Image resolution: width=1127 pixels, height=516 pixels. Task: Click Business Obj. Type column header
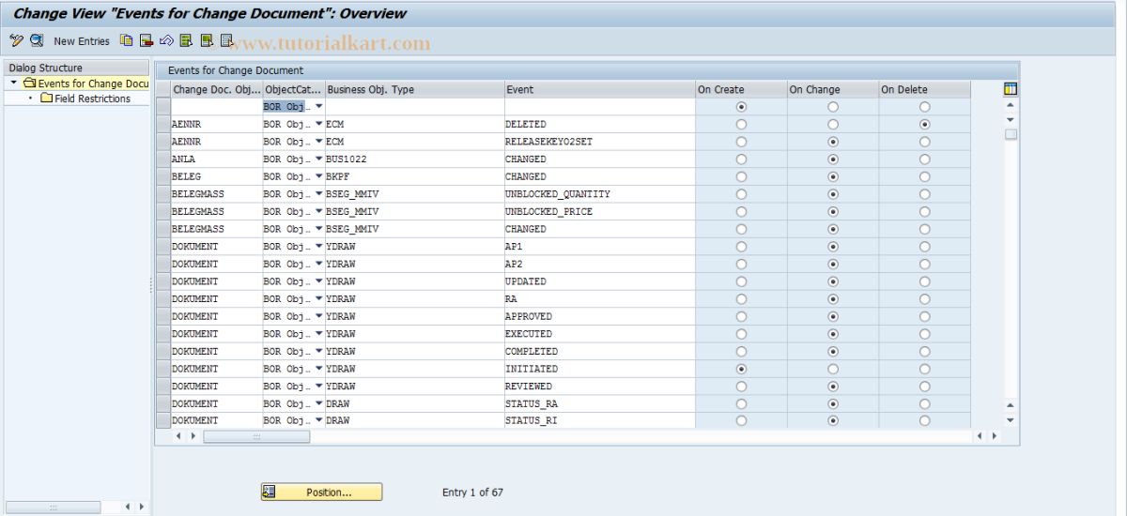pyautogui.click(x=414, y=89)
